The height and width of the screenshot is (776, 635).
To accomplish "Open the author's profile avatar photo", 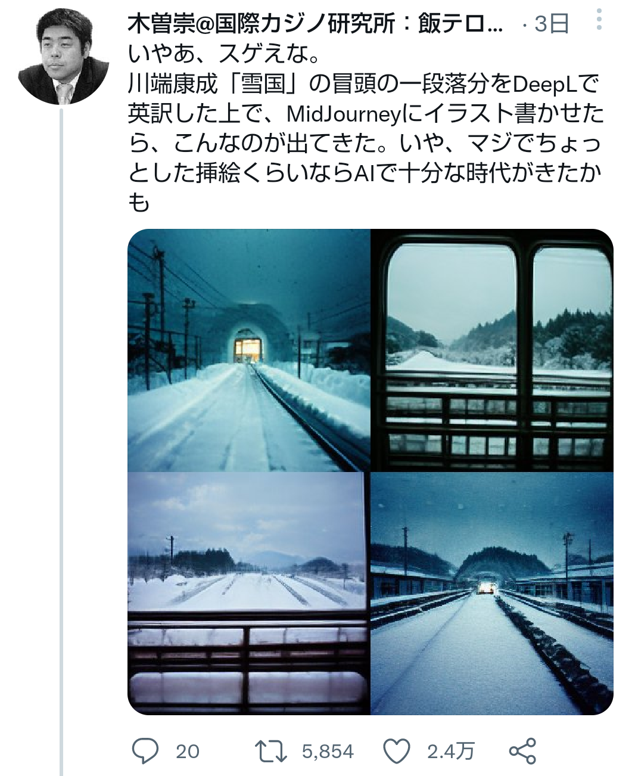I will [x=63, y=57].
